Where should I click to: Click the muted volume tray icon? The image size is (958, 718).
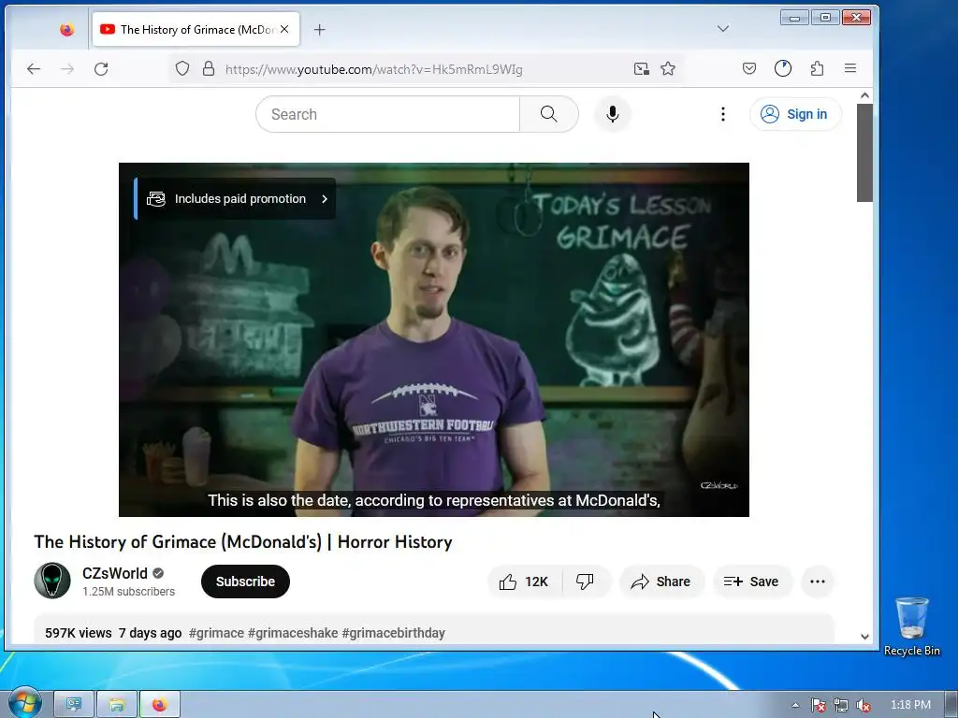pos(864,705)
